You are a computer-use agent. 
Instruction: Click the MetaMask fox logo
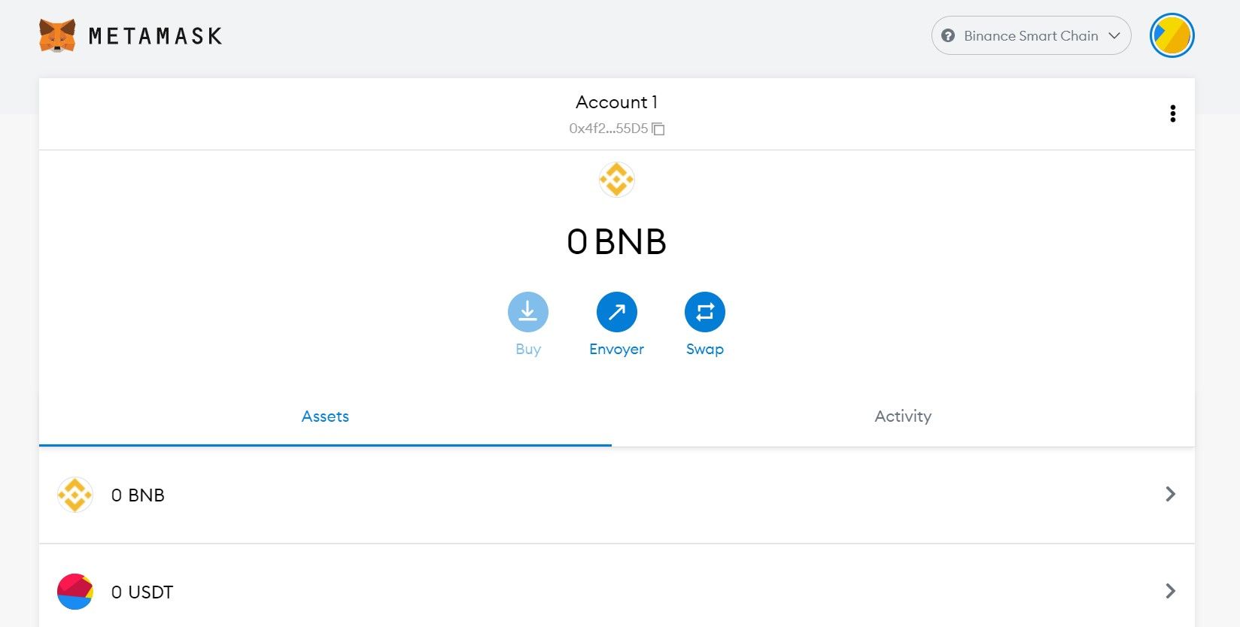coord(57,35)
